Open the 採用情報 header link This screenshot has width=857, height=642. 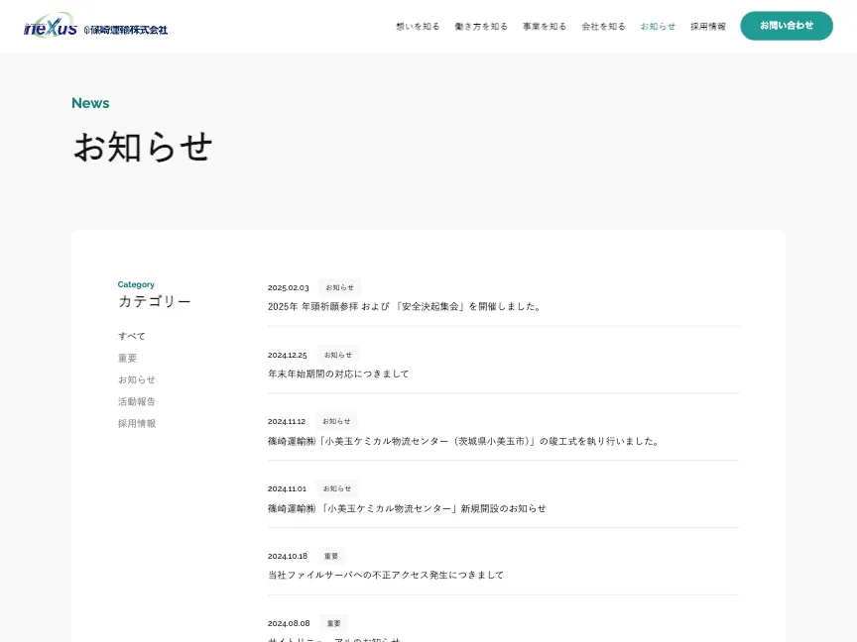pyautogui.click(x=708, y=27)
